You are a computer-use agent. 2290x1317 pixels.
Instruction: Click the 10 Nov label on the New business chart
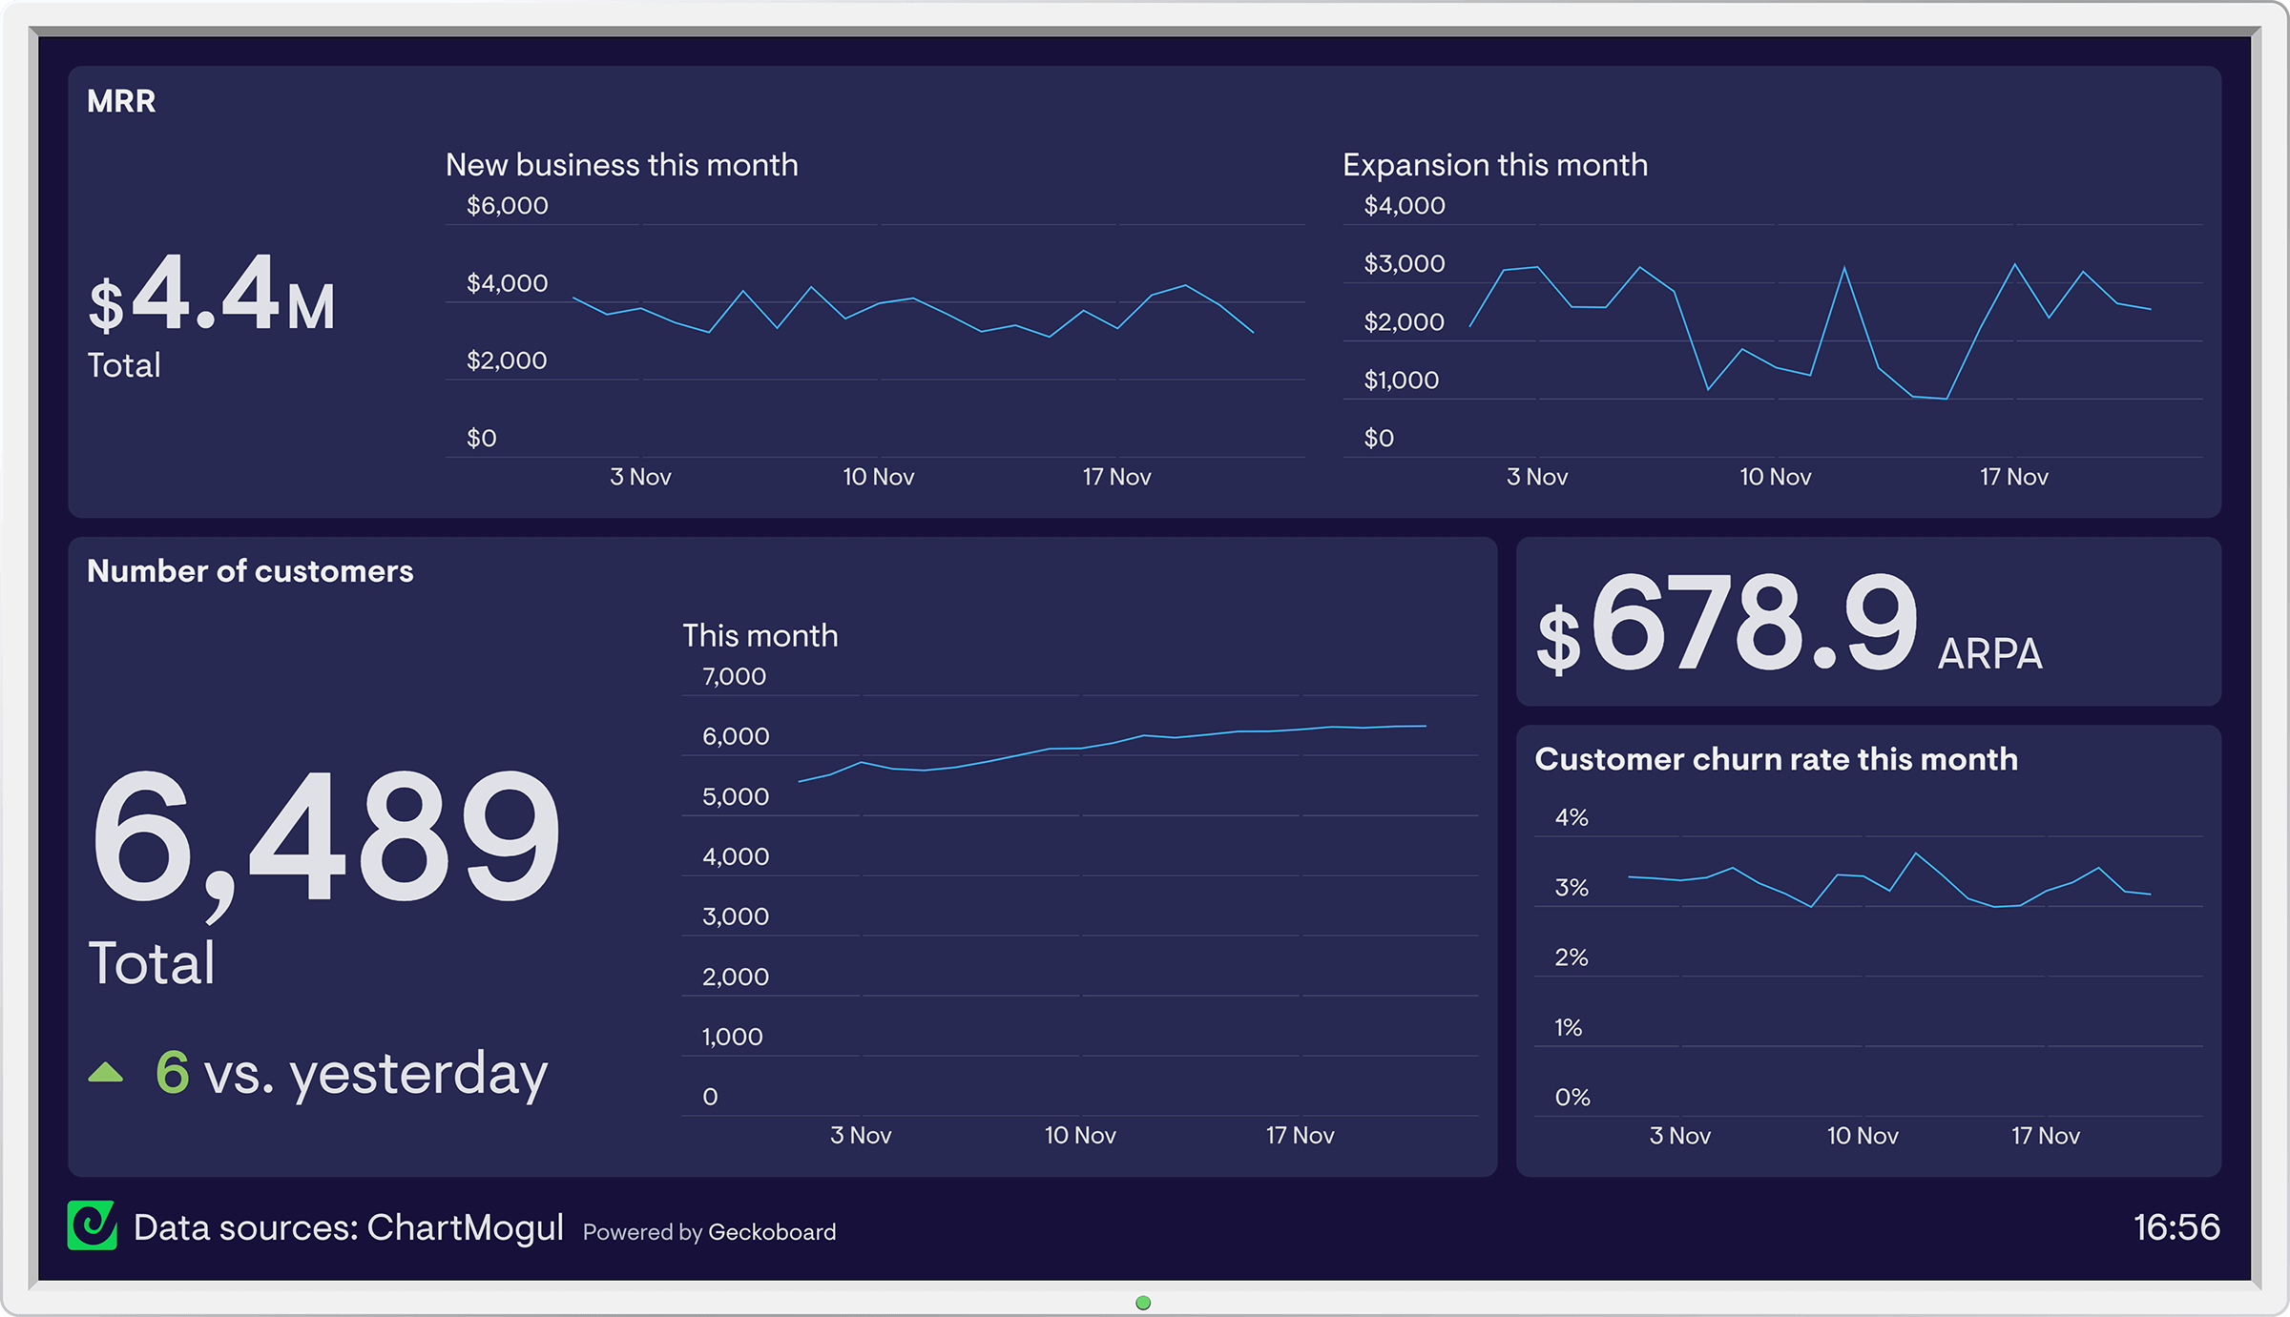click(x=879, y=477)
